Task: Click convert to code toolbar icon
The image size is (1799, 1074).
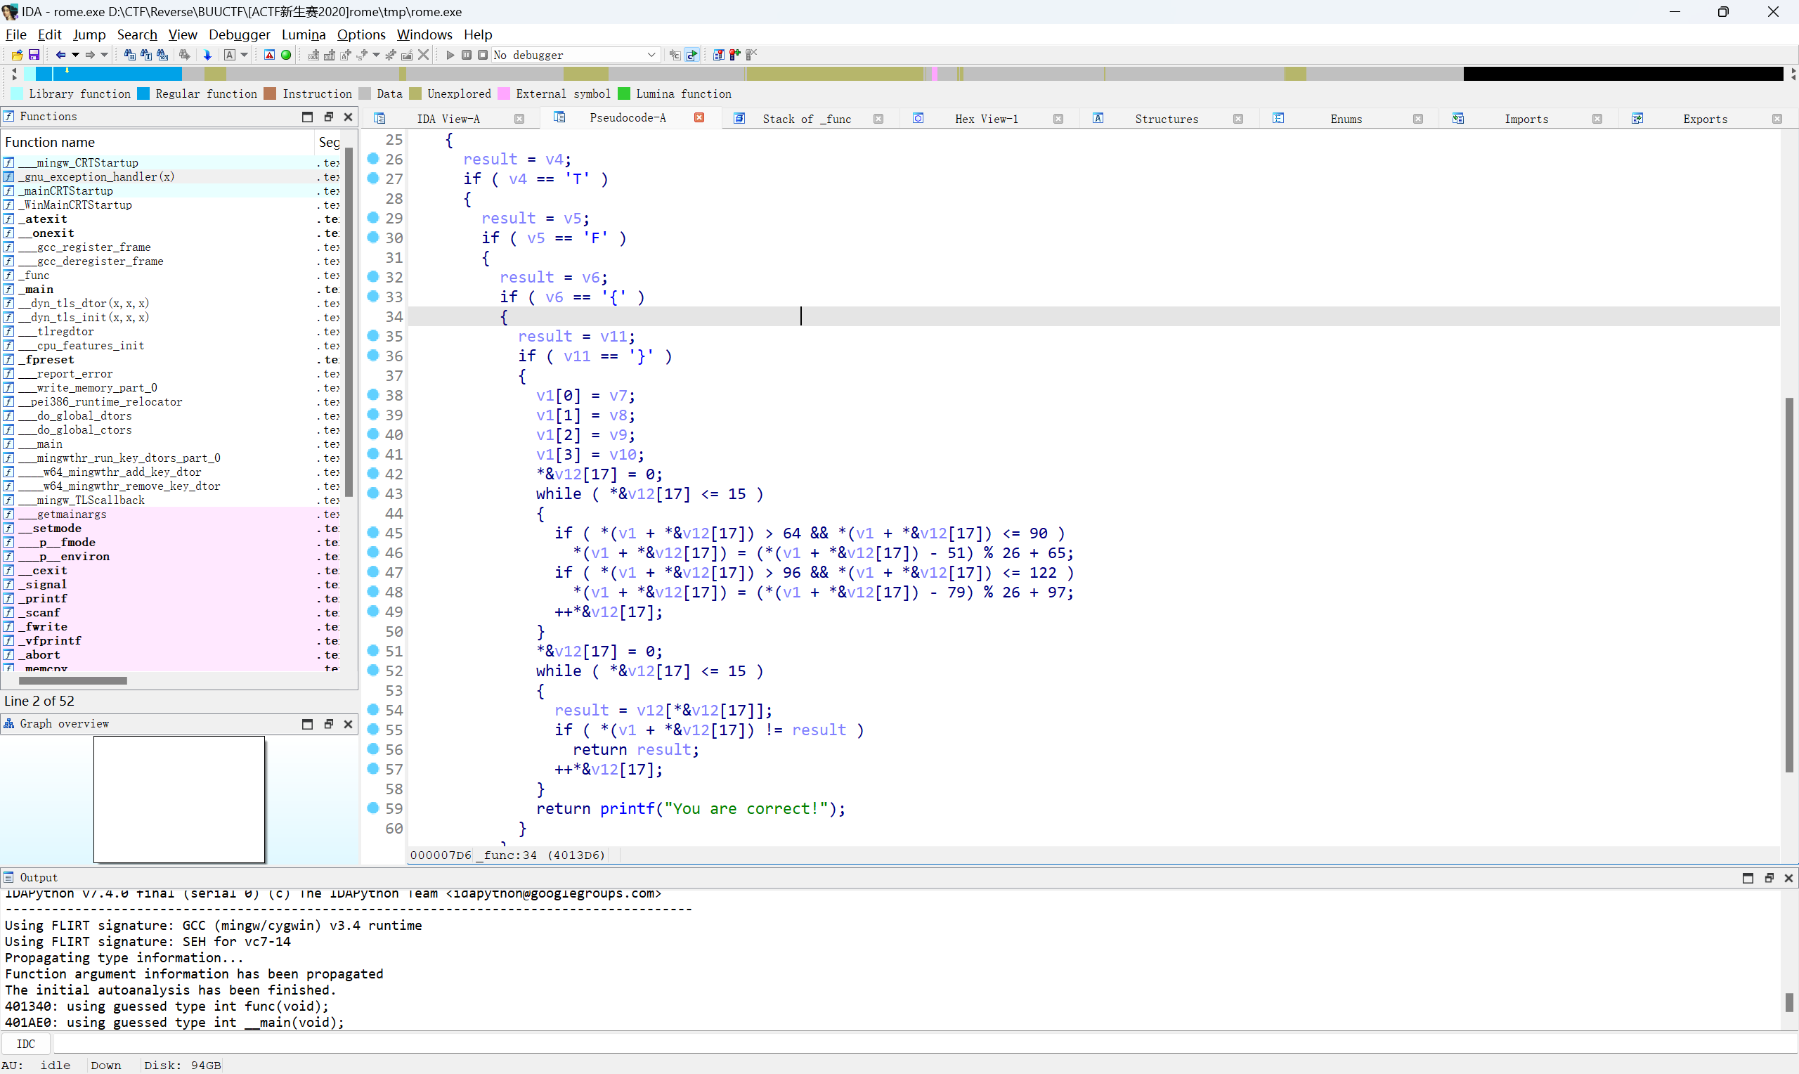Action: pyautogui.click(x=313, y=55)
